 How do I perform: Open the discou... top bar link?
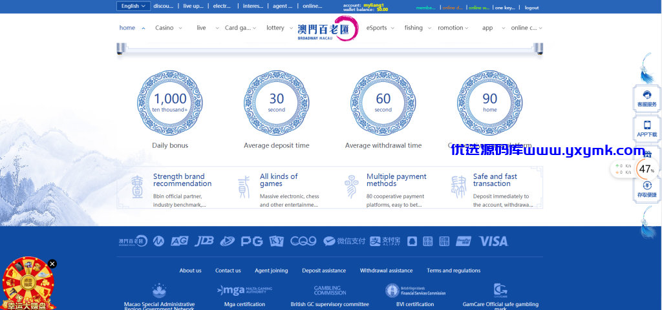(164, 6)
